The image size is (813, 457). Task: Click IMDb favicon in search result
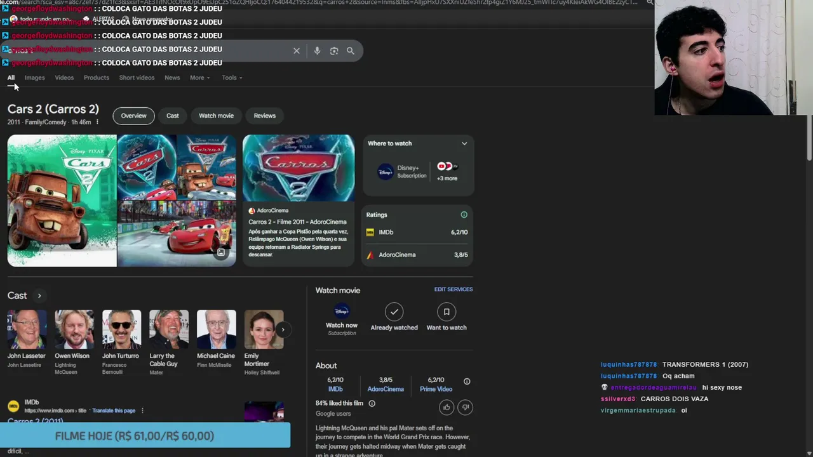[13, 406]
